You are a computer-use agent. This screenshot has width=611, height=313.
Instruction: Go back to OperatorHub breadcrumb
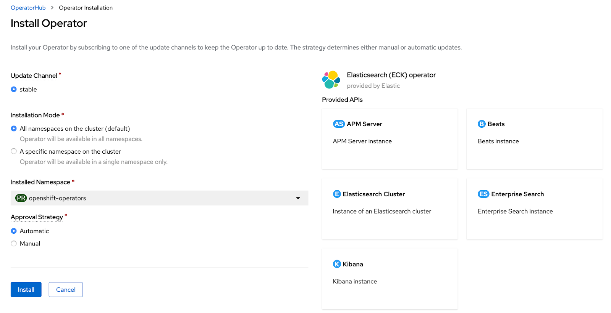click(28, 8)
